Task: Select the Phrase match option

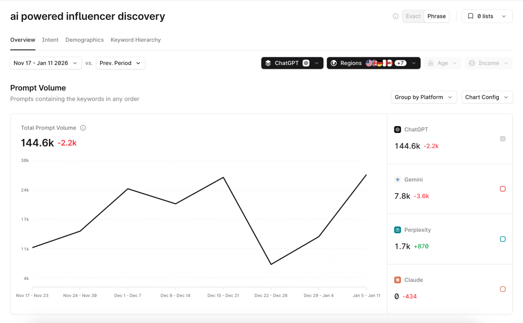Action: click(x=436, y=16)
